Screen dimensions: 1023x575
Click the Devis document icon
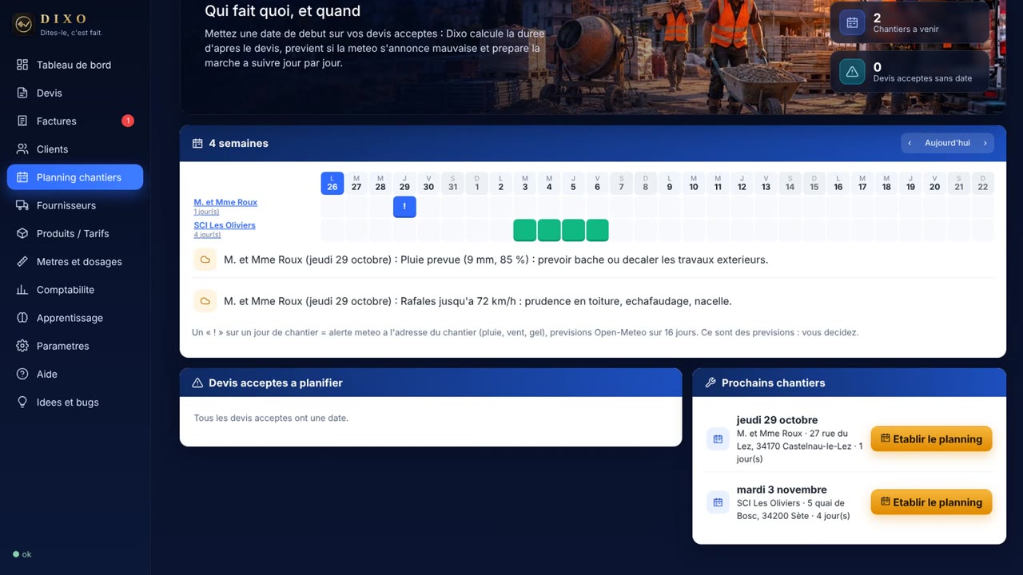click(x=22, y=93)
